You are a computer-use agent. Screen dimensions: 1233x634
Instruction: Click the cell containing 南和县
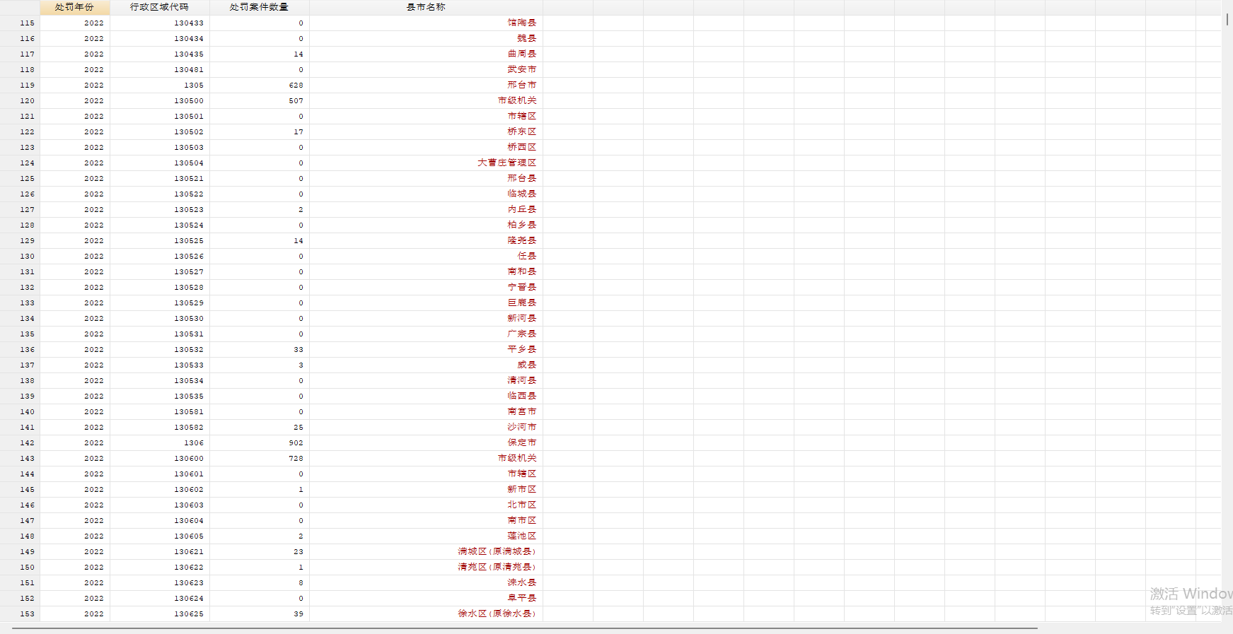click(426, 272)
